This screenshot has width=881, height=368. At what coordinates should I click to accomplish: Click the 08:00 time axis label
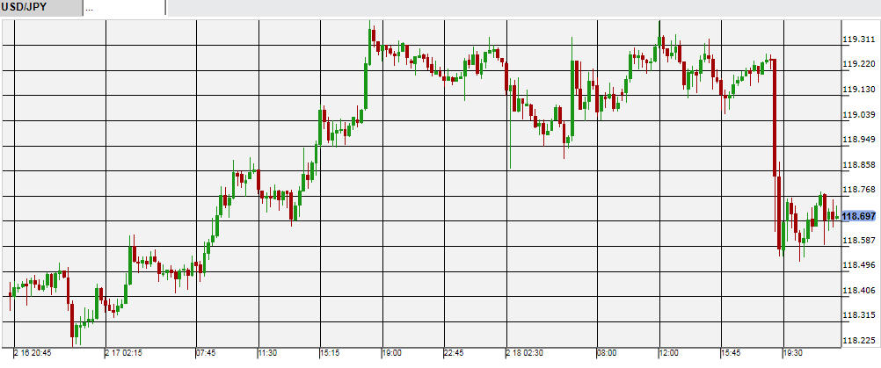608,353
